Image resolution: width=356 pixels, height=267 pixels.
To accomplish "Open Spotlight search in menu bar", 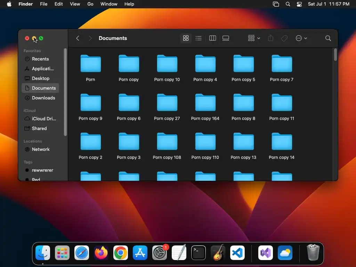I will [x=288, y=4].
